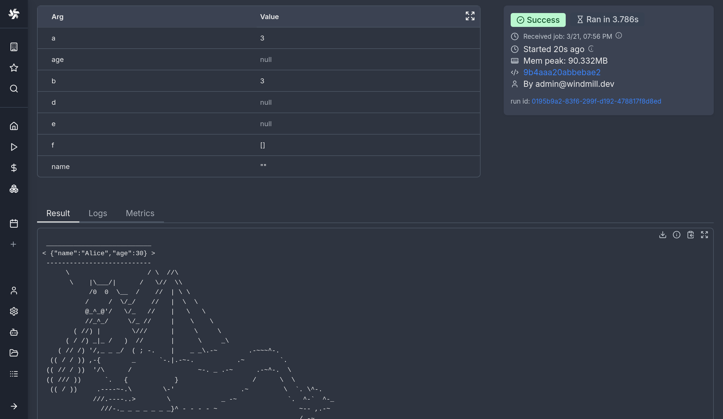Open script hash 9b4aaa20abbebae2 link
Viewport: 723px width, 419px height.
click(x=562, y=72)
